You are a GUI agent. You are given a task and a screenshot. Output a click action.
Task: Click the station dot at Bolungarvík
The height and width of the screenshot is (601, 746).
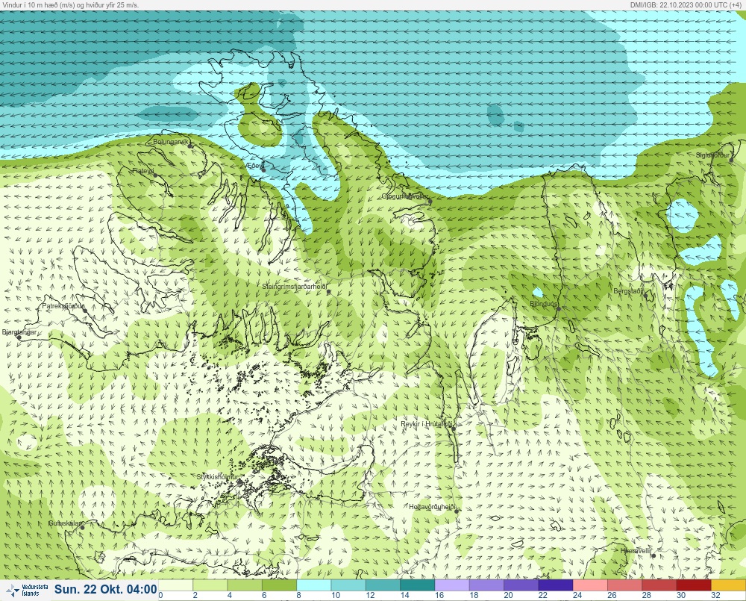tap(190, 146)
